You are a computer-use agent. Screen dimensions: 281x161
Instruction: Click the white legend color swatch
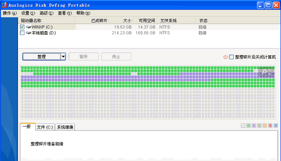[243, 125]
